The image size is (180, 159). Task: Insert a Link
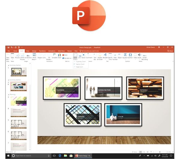tap(79, 56)
